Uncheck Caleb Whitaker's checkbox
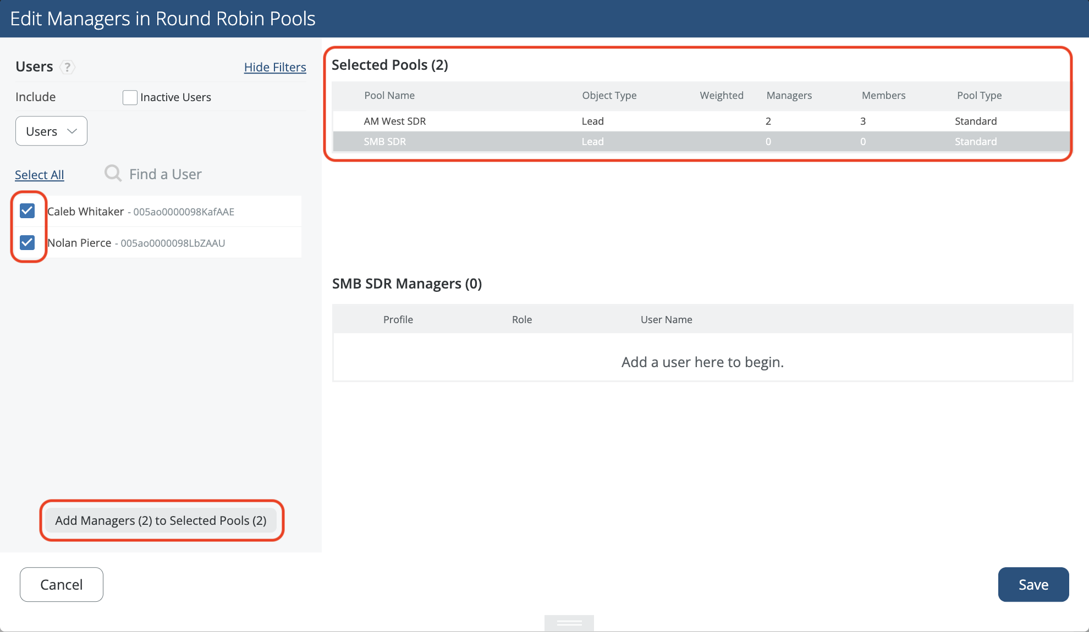Screen dimensions: 1089x632 tap(27, 211)
